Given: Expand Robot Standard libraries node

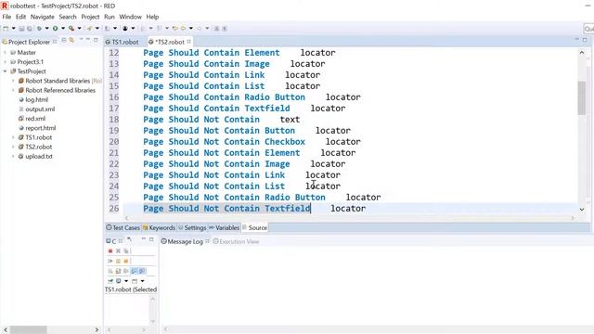Looking at the screenshot, I should coord(13,81).
